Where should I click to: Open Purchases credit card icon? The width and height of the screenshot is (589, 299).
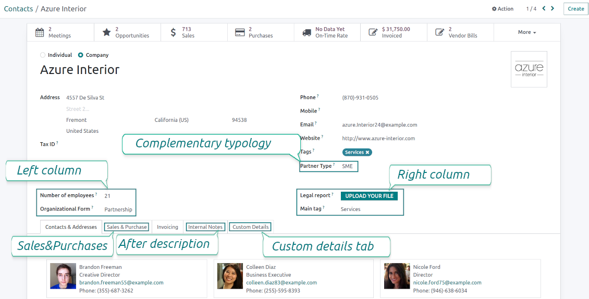[240, 32]
